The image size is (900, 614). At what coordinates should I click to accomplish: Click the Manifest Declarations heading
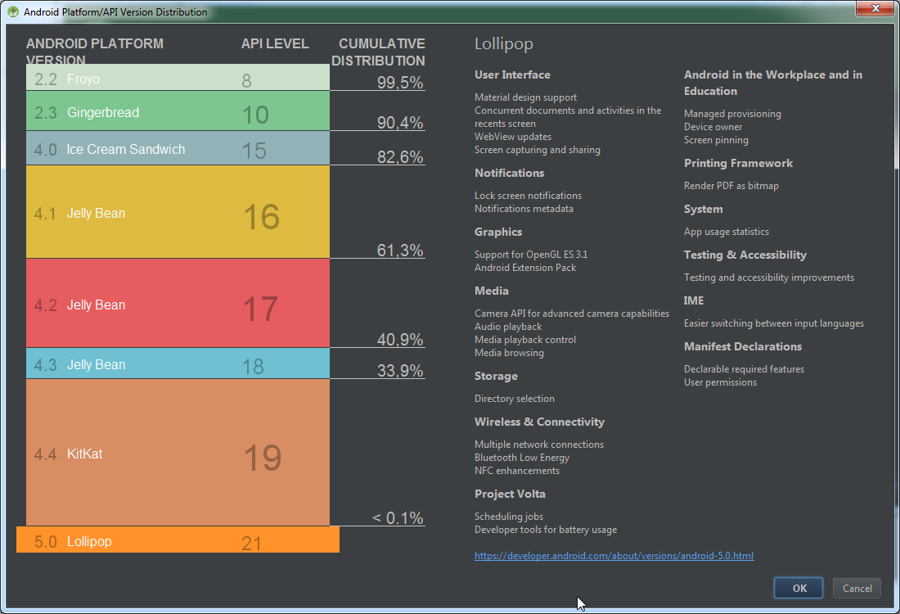[x=743, y=347]
